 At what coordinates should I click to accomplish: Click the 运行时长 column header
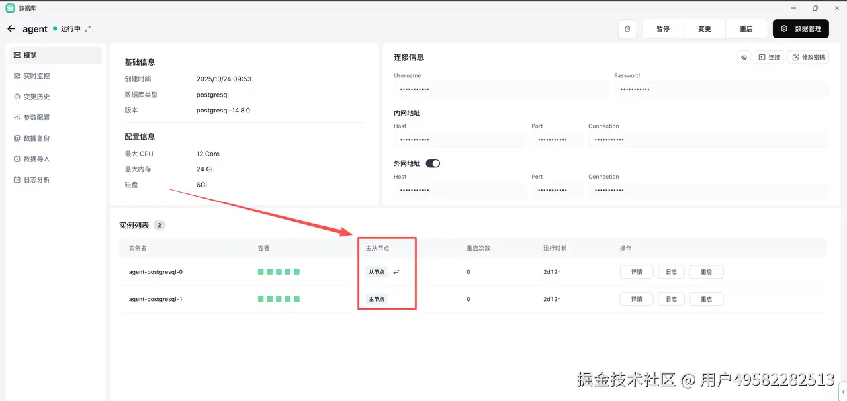click(555, 248)
